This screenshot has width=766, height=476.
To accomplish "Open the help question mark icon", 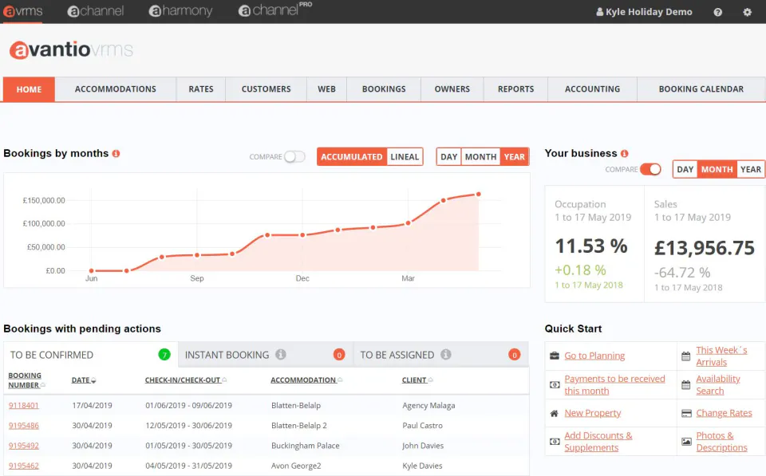I will [x=717, y=12].
